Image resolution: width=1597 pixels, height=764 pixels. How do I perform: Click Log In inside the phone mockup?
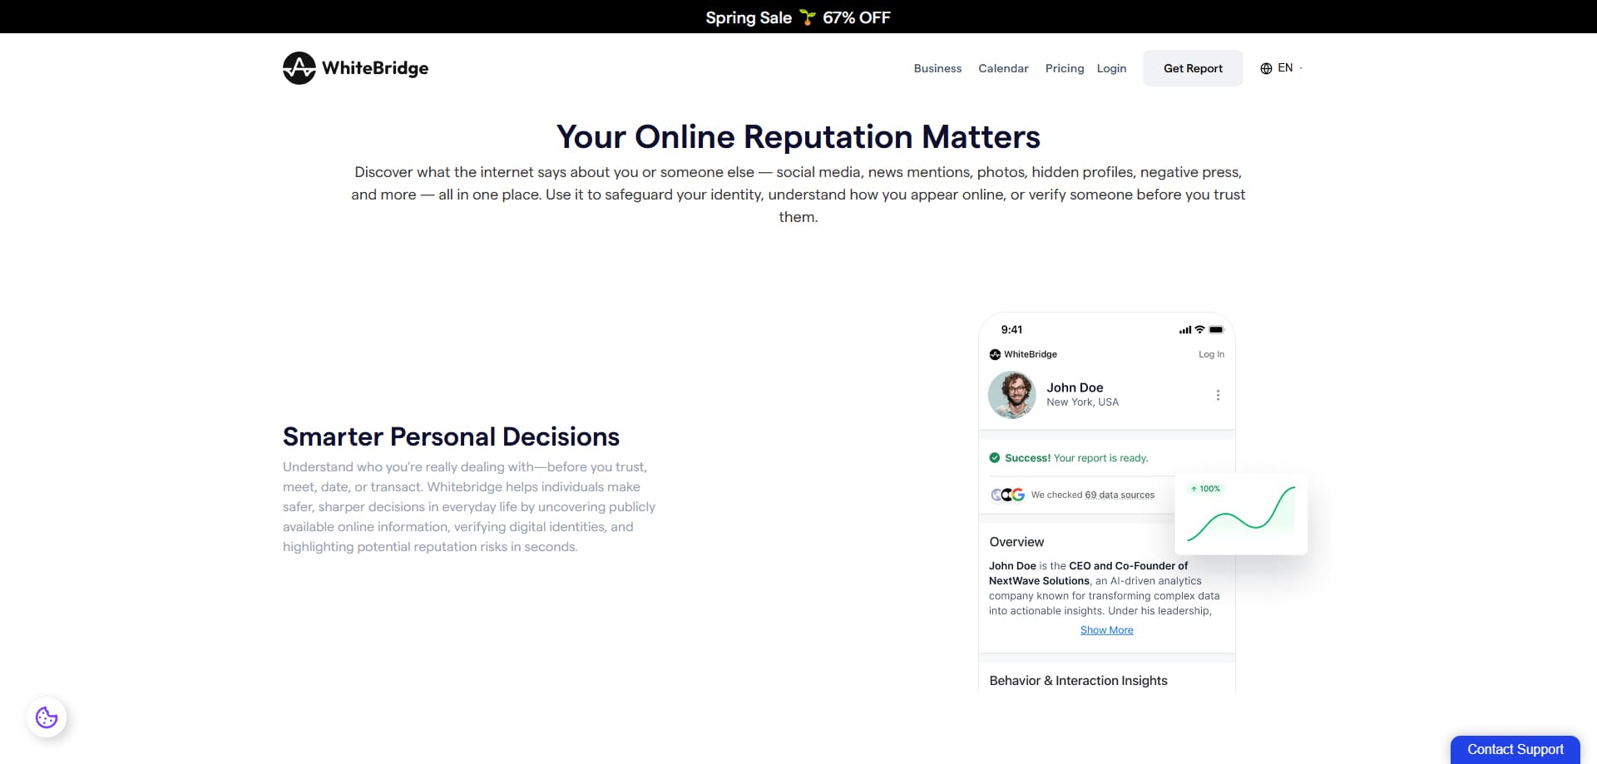point(1211,354)
